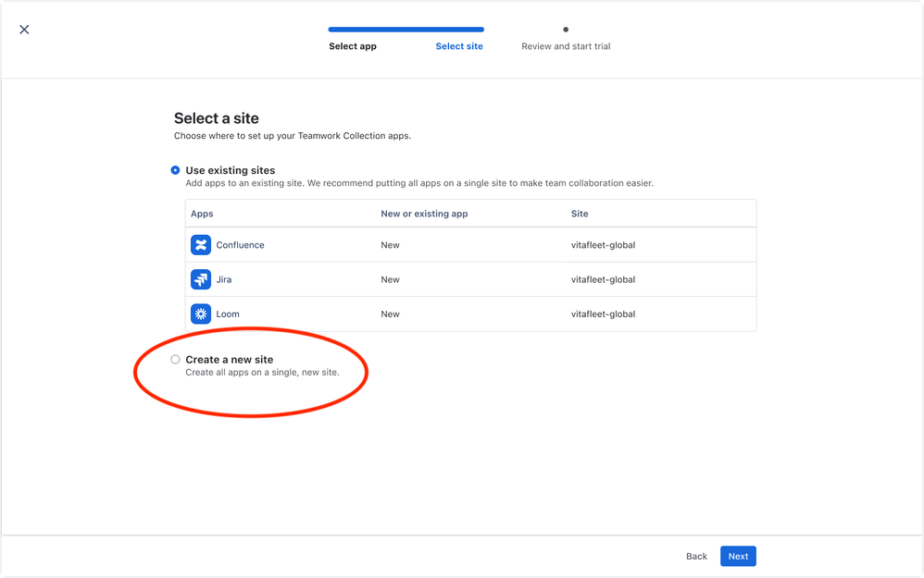Click the New or existing app header

coord(424,214)
